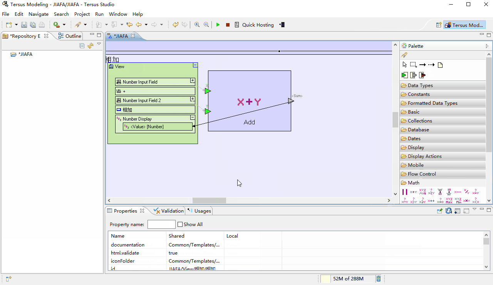
Task: Toggle the Show All checkbox
Action: (180, 224)
